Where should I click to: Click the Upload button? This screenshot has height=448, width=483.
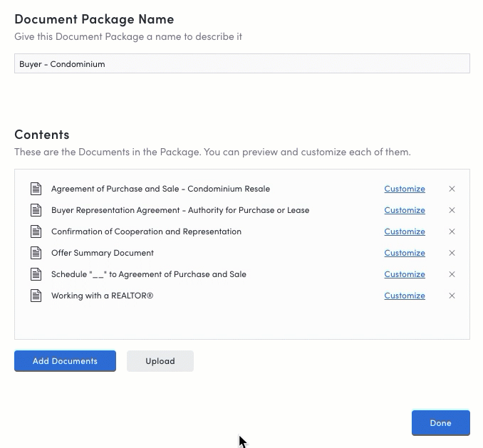coord(160,361)
